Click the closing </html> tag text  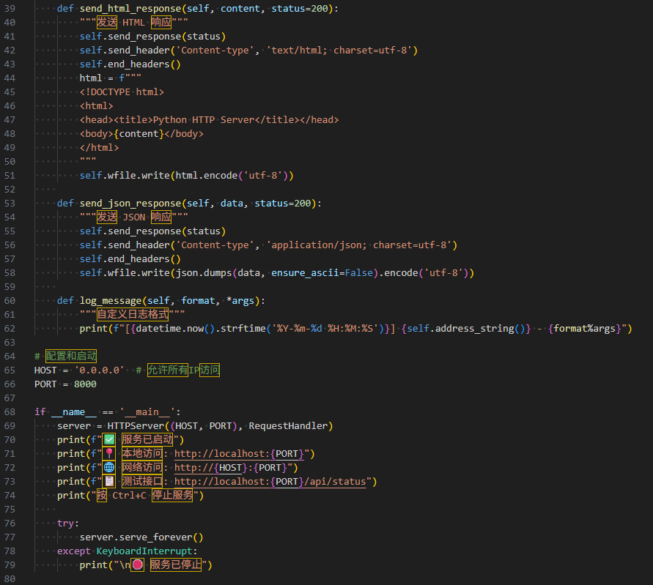99,148
